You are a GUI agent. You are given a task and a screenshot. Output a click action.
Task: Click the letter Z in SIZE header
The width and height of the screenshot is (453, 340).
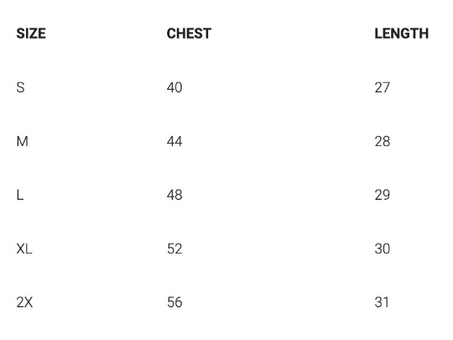pyautogui.click(x=33, y=34)
